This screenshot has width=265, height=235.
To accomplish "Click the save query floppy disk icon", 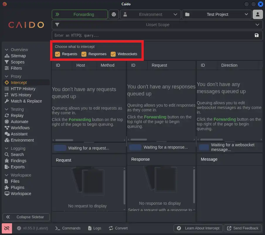I will click(257, 36).
